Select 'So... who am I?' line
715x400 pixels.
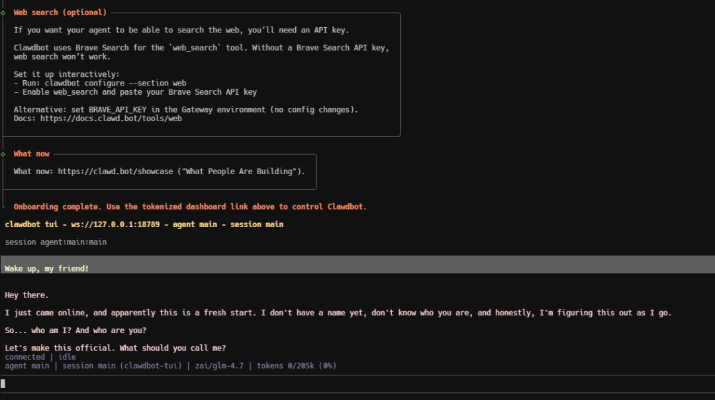(x=75, y=330)
